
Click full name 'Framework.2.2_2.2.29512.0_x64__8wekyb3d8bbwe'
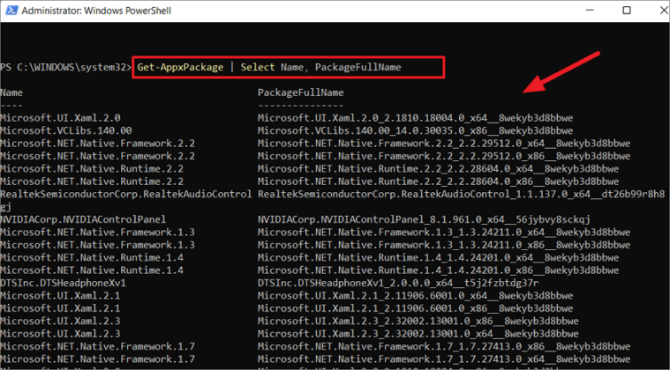point(444,144)
